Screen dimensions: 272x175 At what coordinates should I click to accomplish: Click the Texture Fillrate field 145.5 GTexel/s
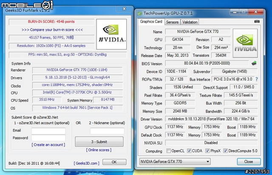tap(241, 95)
